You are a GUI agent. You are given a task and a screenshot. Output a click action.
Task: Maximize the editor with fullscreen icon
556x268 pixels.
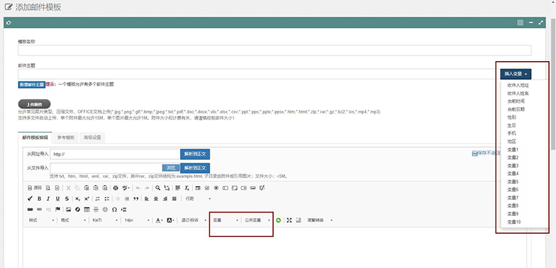tap(289, 220)
